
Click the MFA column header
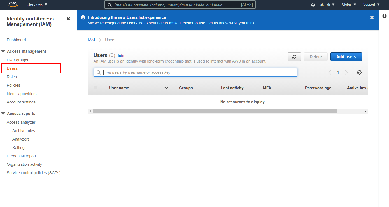coord(267,88)
